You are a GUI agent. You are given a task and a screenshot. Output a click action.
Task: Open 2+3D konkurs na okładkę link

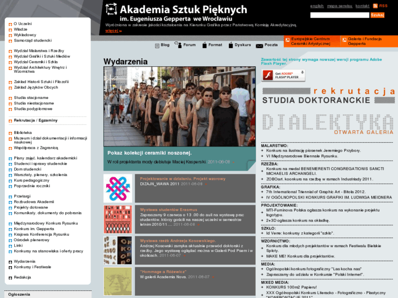pos(297,220)
